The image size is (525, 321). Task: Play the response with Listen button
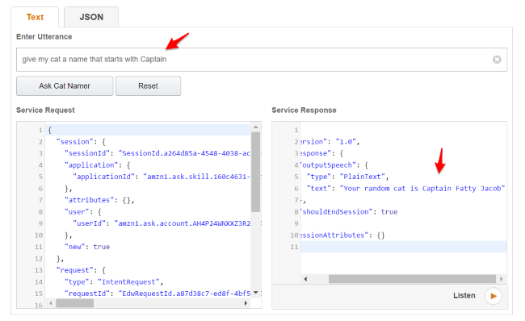click(x=493, y=296)
